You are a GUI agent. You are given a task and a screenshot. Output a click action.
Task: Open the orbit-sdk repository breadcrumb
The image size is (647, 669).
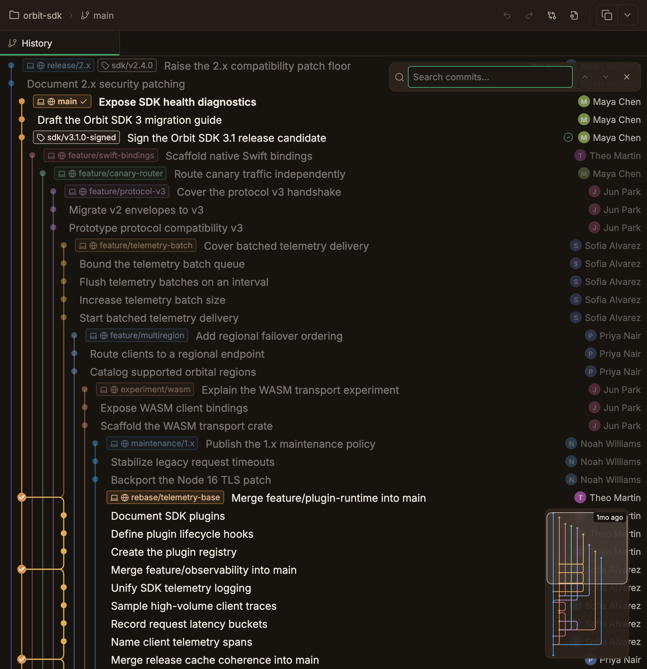(x=36, y=15)
